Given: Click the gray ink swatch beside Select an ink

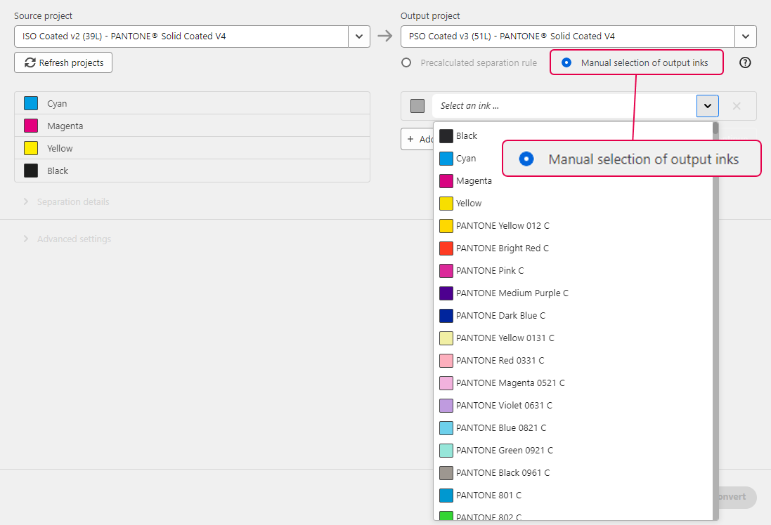Looking at the screenshot, I should pos(417,106).
